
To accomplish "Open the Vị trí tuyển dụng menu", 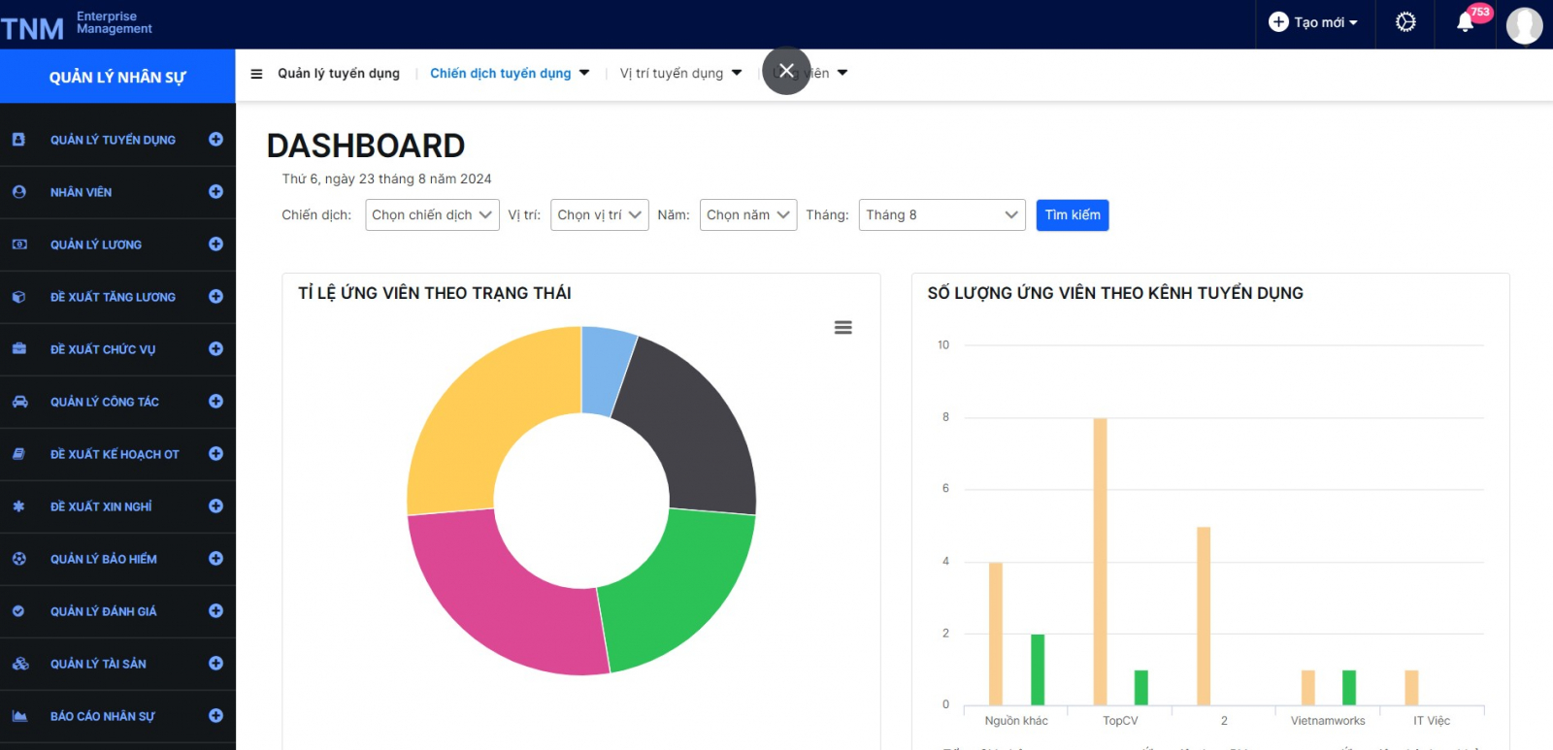I will [679, 74].
